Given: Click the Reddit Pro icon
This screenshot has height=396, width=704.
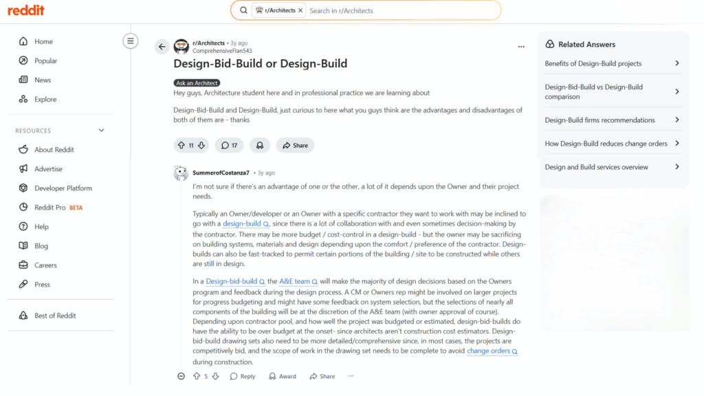Looking at the screenshot, I should 23,207.
